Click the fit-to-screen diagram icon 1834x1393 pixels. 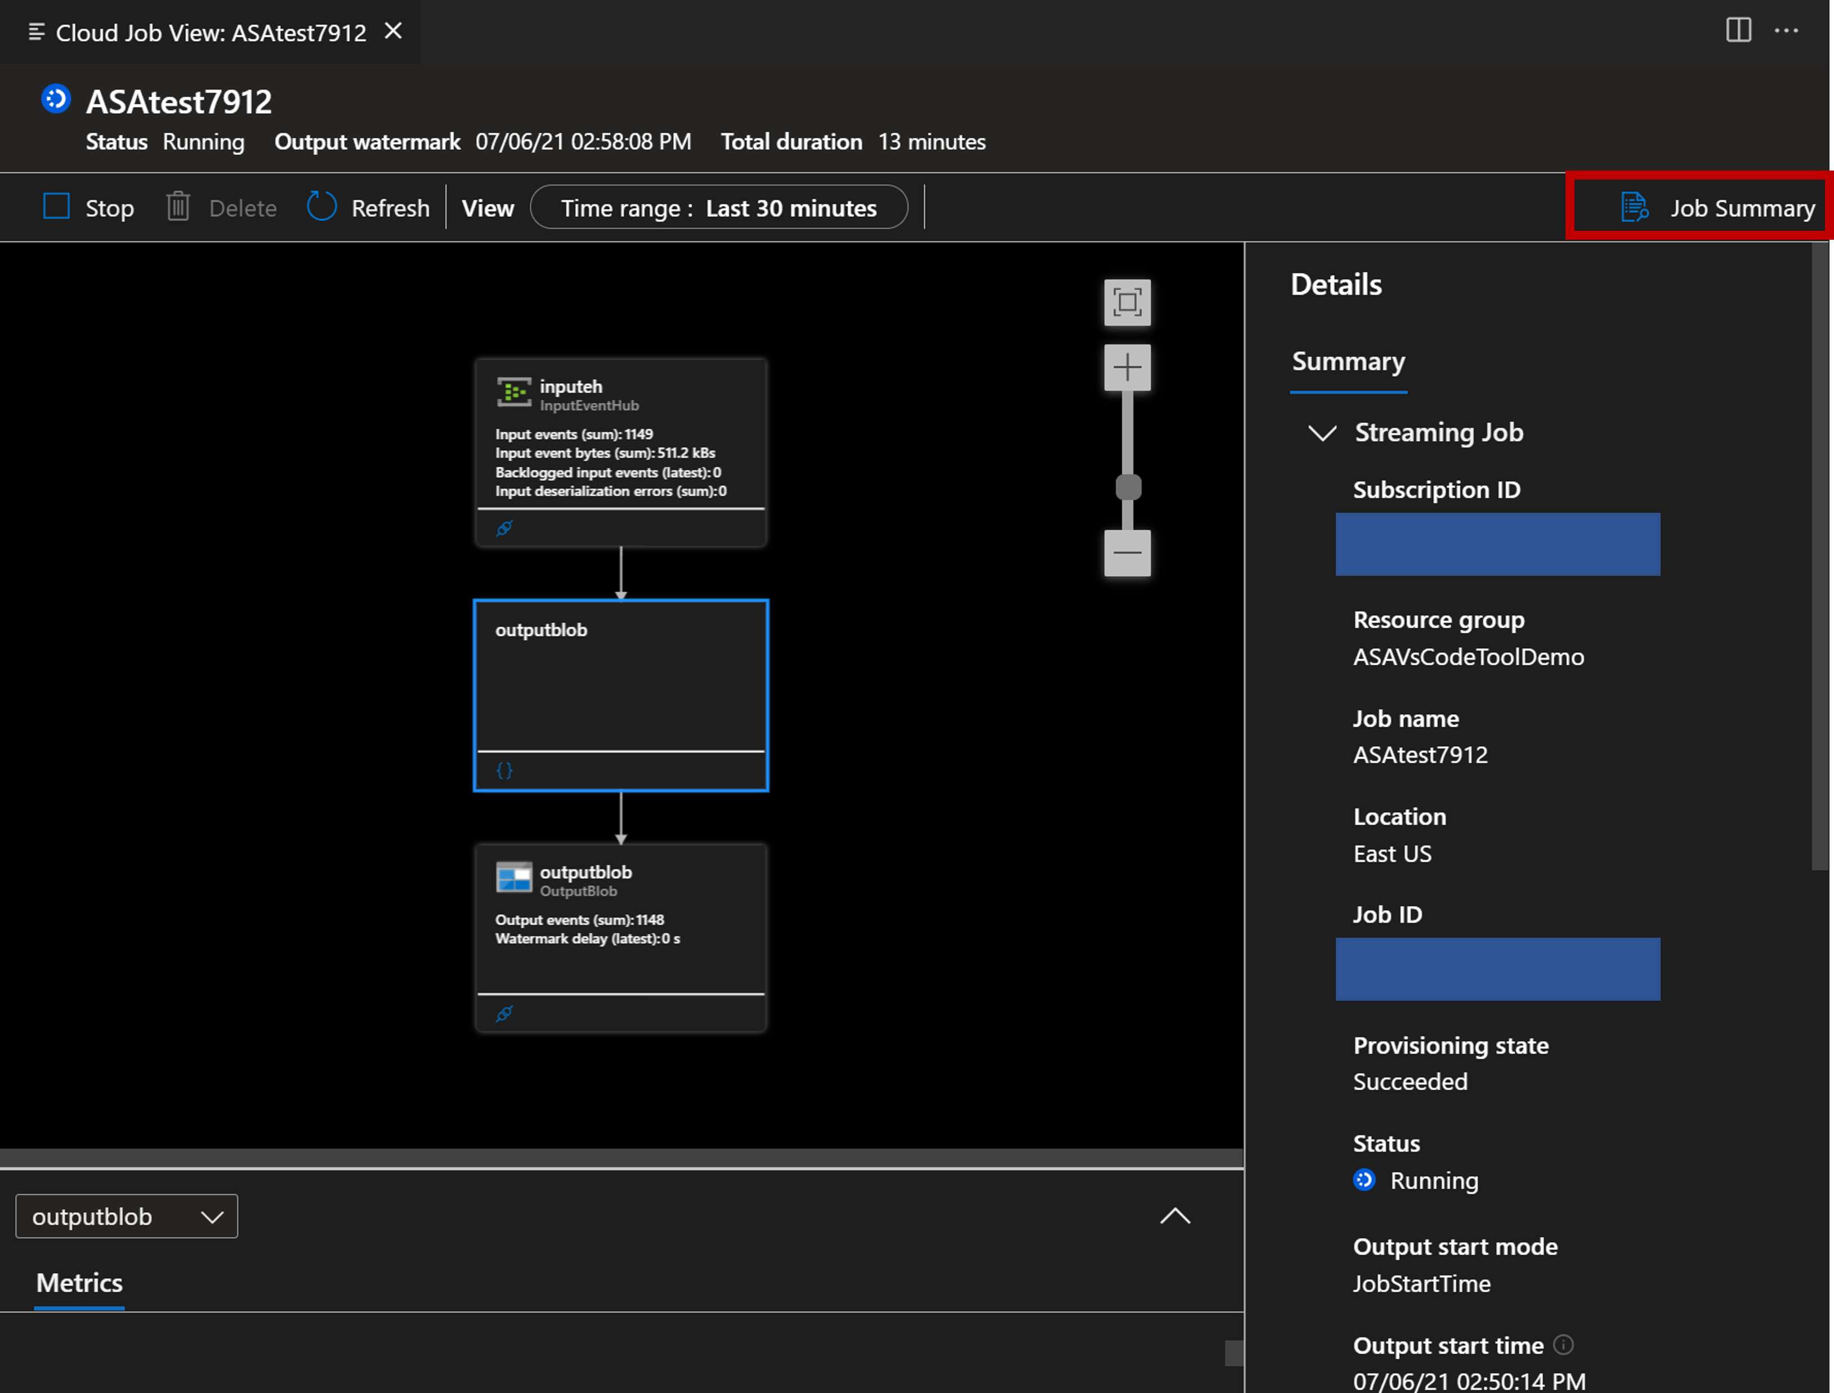[x=1129, y=303]
